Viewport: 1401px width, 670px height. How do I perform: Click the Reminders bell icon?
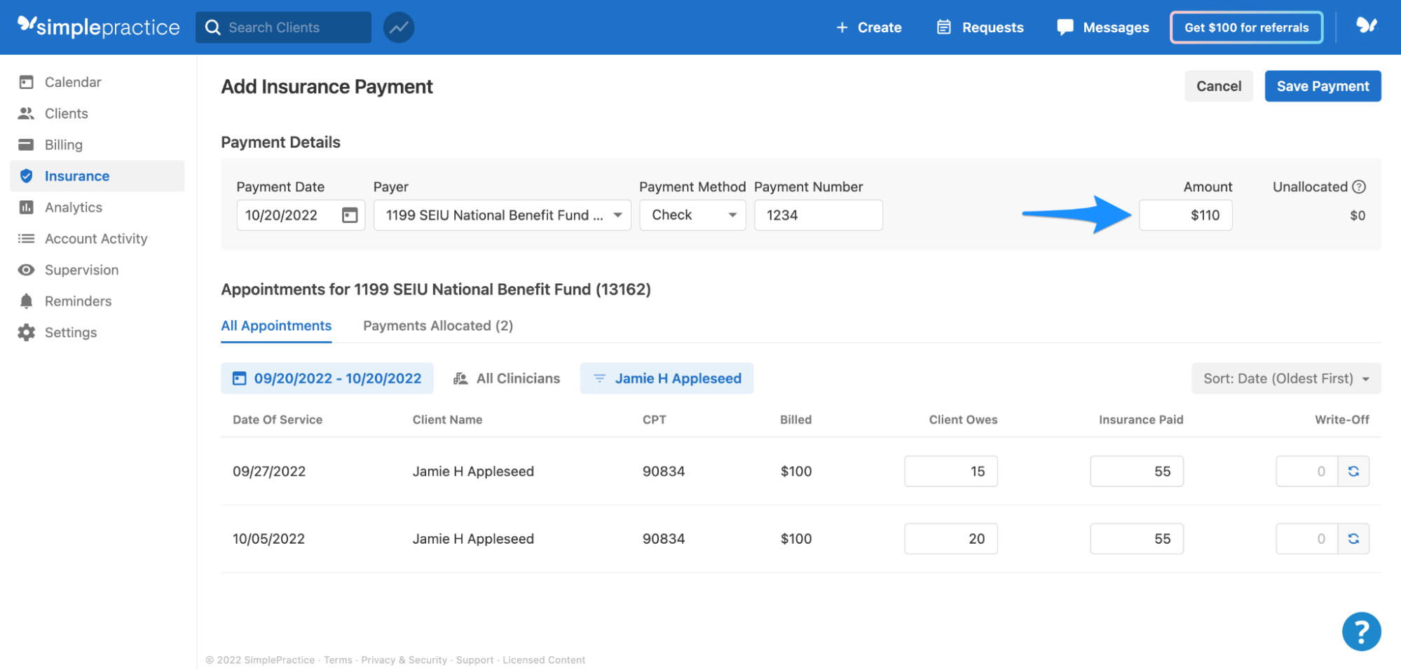pyautogui.click(x=27, y=301)
